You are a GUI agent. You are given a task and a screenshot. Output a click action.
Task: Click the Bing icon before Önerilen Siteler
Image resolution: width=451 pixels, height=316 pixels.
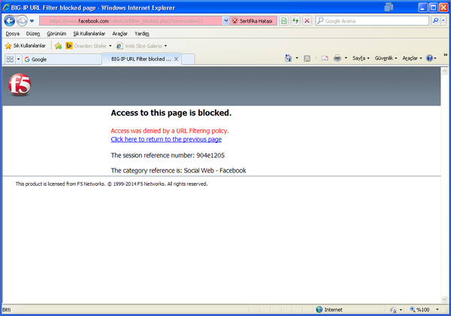click(x=68, y=46)
